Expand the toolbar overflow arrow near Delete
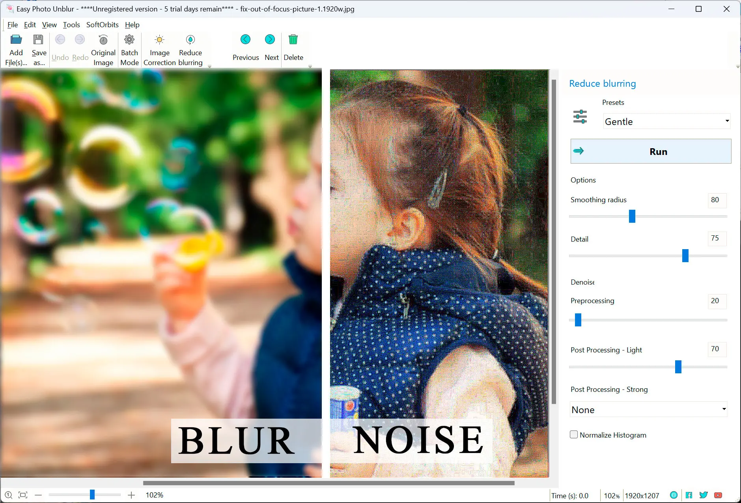 click(x=310, y=67)
